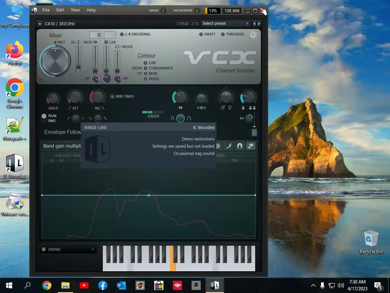This screenshot has width=390, height=293.
Task: Open the Help menu
Action: tap(91, 10)
